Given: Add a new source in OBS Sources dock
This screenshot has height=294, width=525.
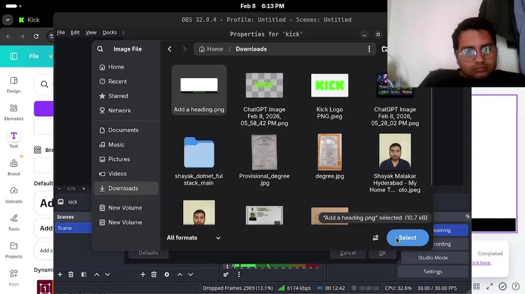Looking at the screenshot, I should click(x=143, y=274).
